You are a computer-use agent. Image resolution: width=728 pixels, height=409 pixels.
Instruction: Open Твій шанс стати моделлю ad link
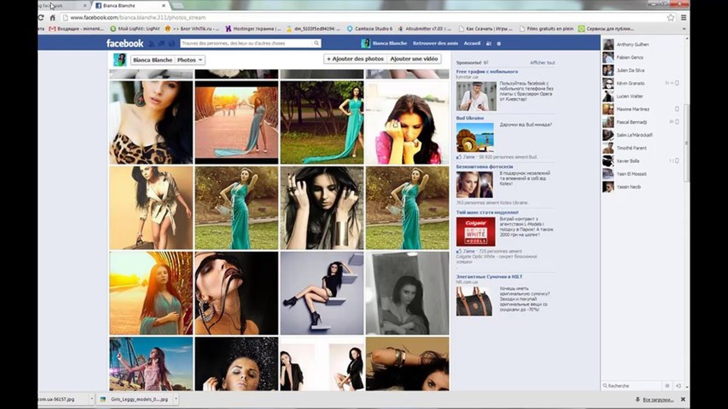point(487,212)
